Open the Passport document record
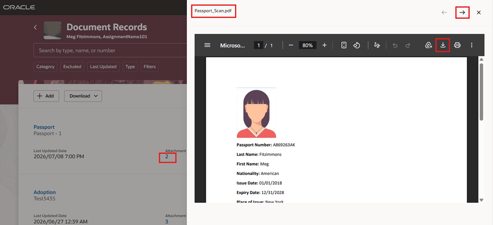This screenshot has width=493, height=225. 44,127
